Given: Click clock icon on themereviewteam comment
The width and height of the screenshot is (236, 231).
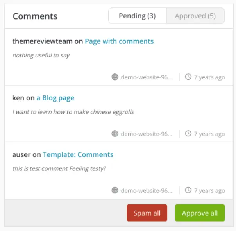Looking at the screenshot, I should 188,77.
